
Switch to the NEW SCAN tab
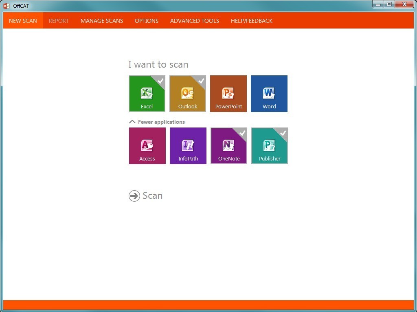tap(23, 21)
